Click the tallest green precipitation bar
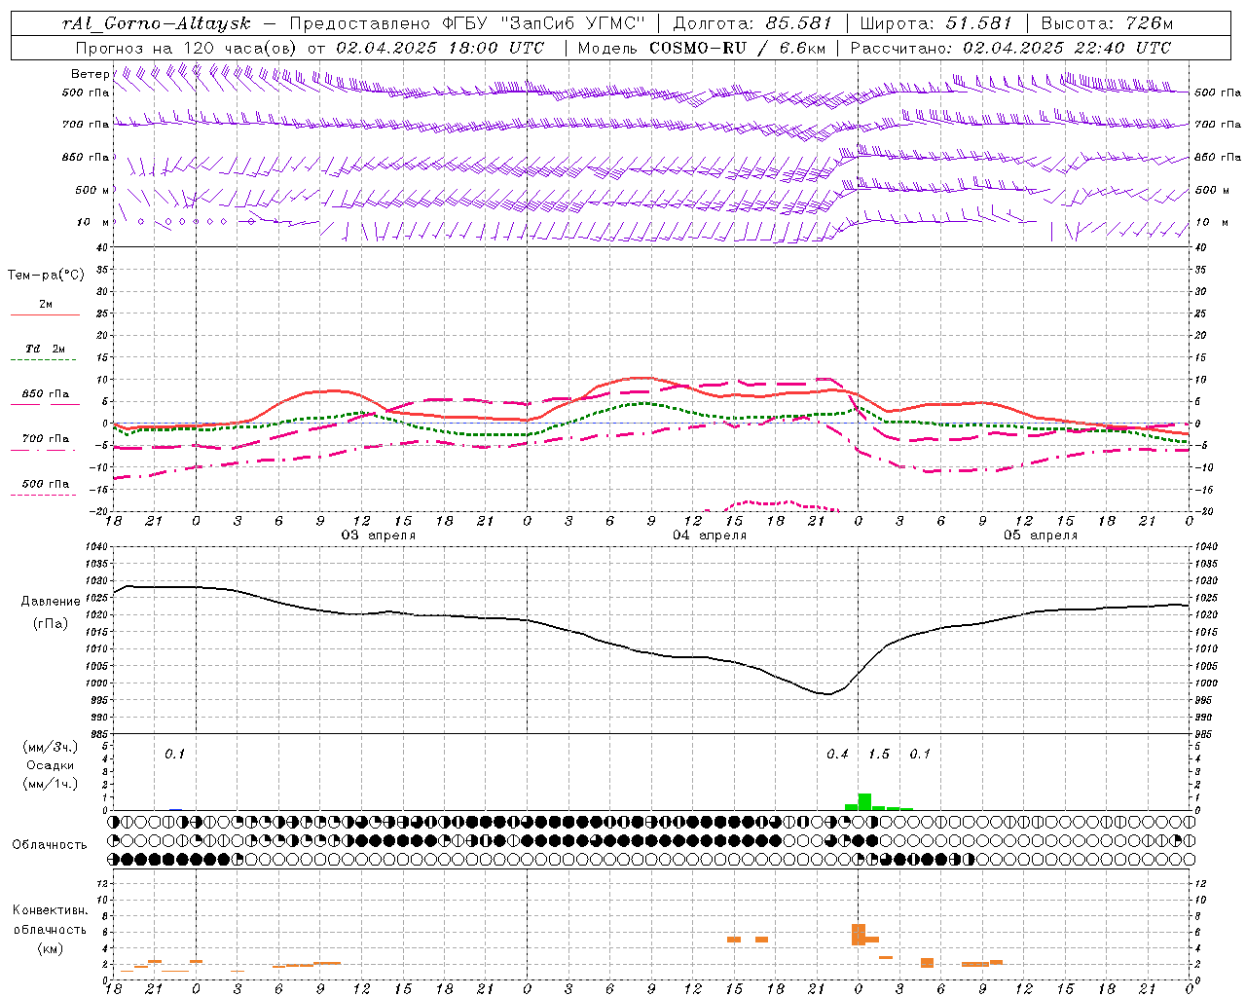 coord(864,801)
